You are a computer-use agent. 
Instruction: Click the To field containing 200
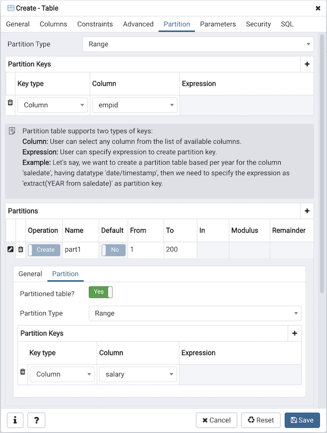click(x=180, y=250)
